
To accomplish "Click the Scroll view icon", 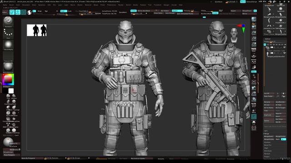I will click(254, 27).
